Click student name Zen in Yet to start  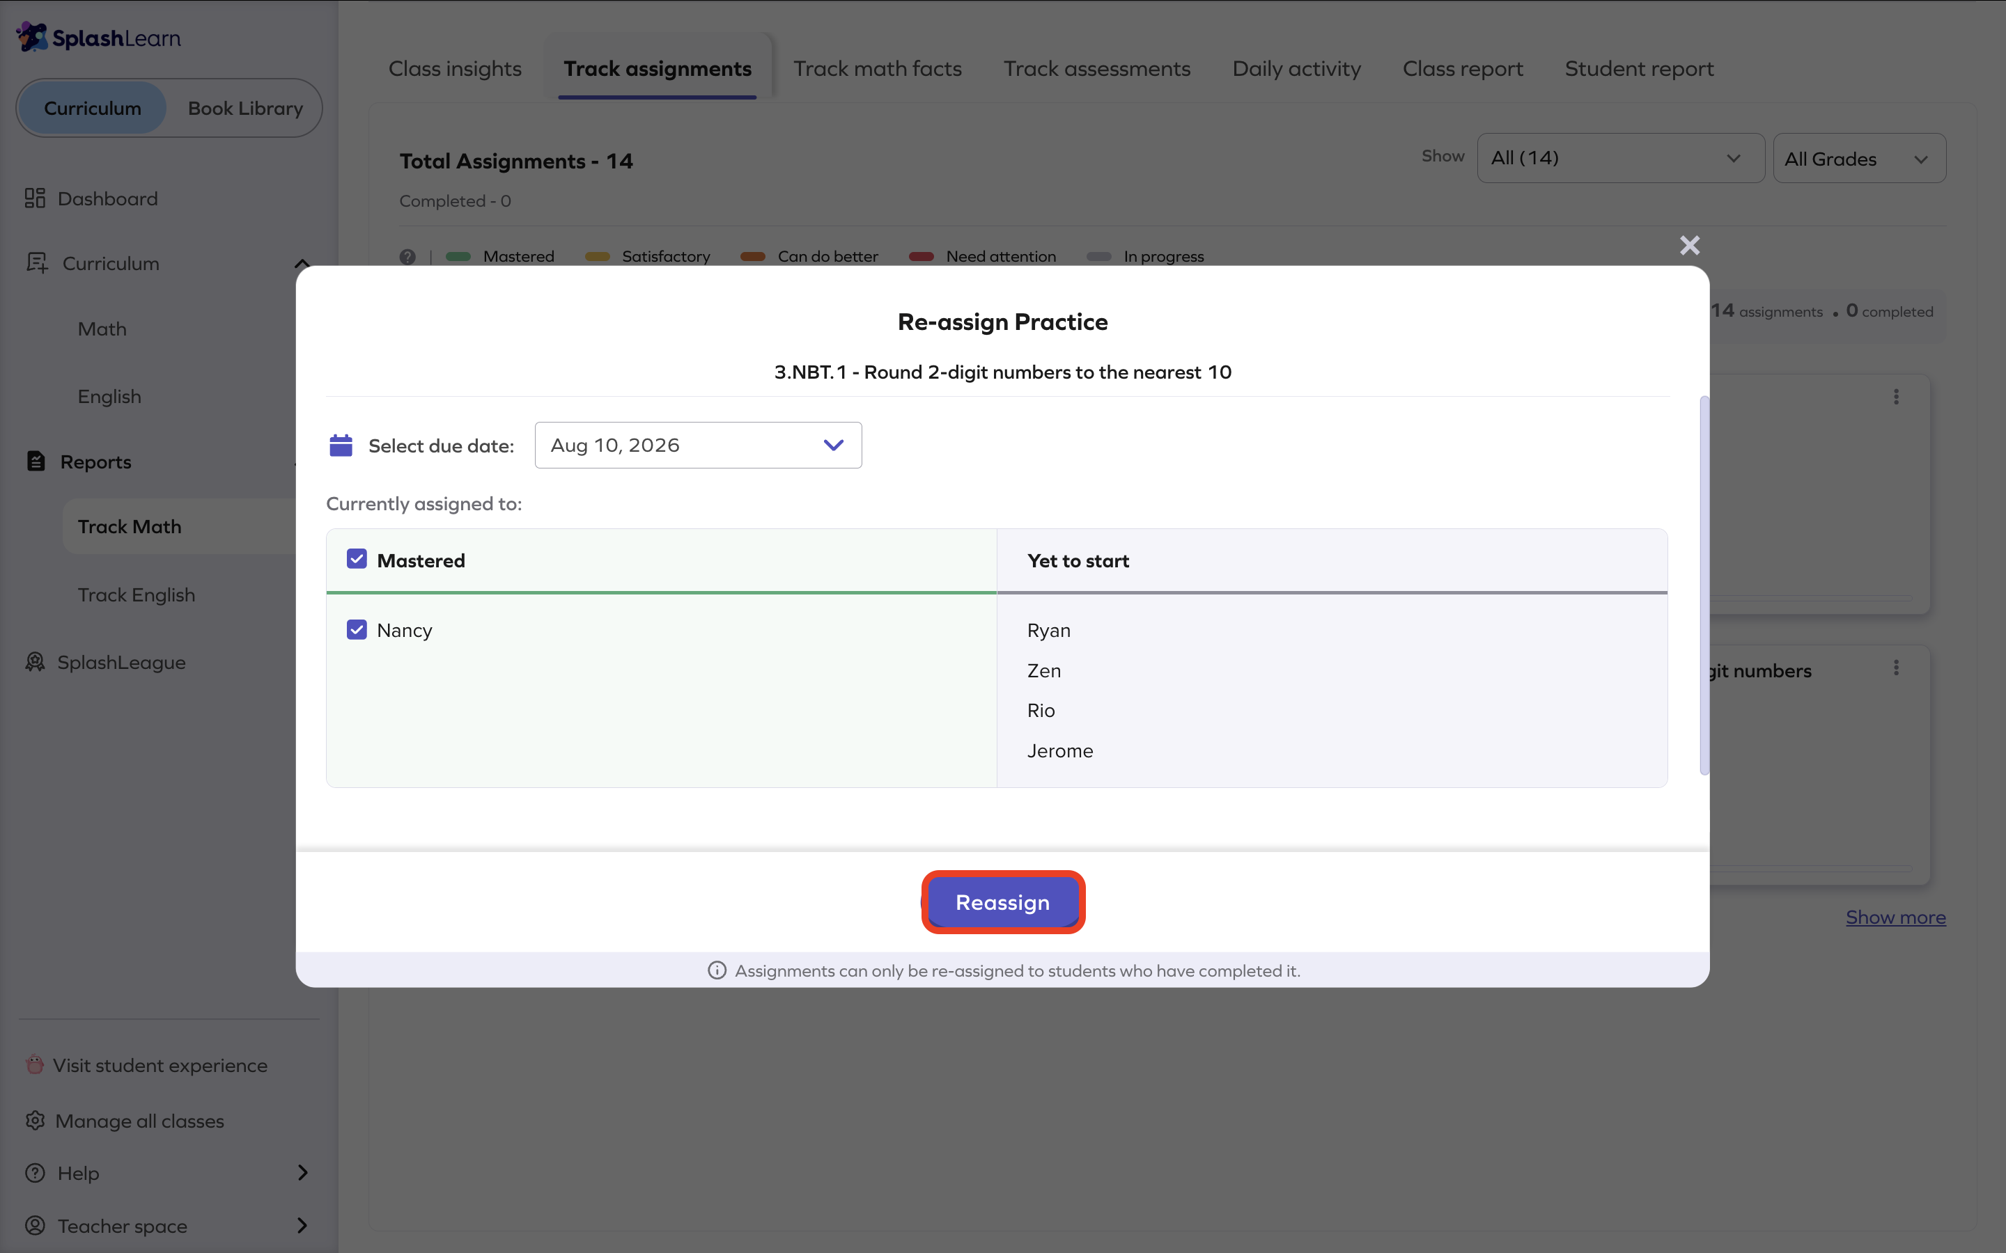click(x=1043, y=670)
